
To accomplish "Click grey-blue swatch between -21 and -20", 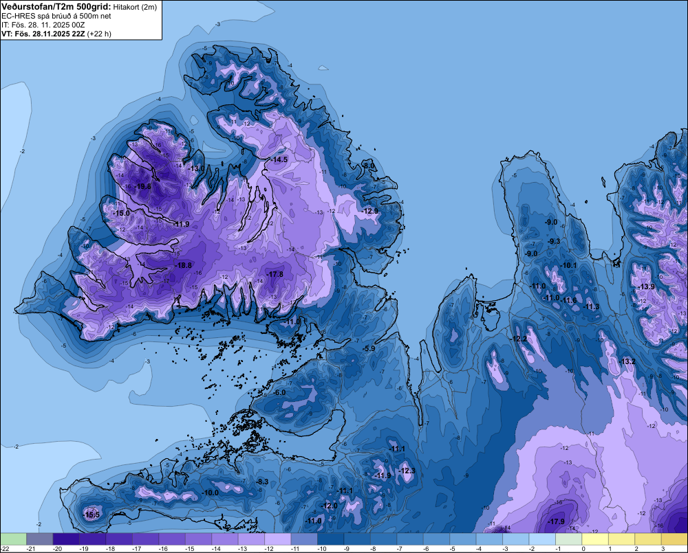I will tap(39, 539).
